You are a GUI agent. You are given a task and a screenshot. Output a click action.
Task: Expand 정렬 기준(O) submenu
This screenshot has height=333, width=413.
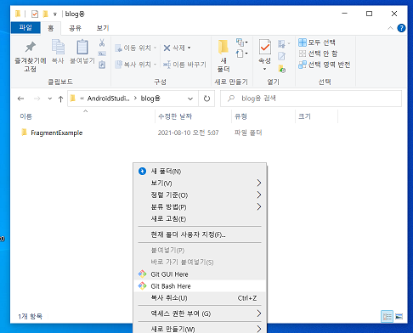click(x=200, y=195)
